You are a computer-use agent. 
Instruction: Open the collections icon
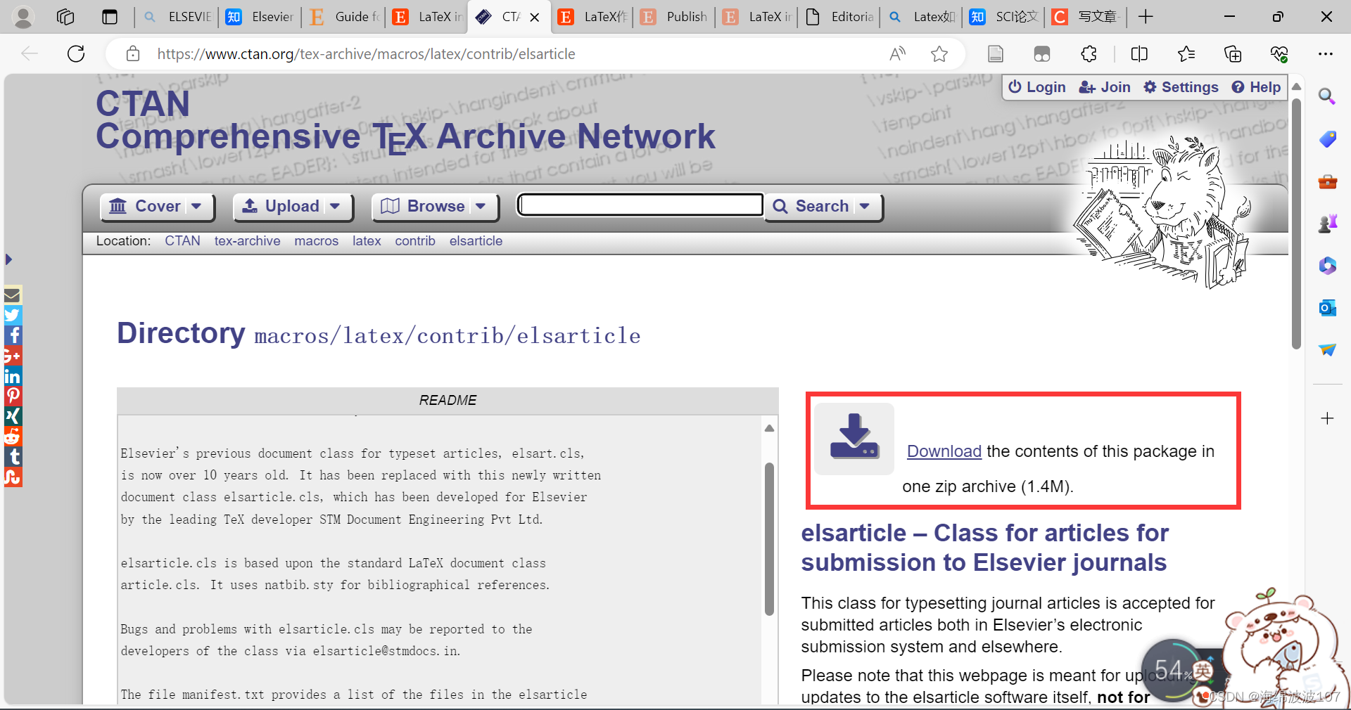pyautogui.click(x=1233, y=53)
